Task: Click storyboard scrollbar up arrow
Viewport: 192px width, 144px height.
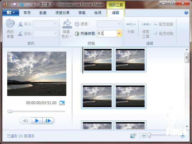Action: pos(187,49)
